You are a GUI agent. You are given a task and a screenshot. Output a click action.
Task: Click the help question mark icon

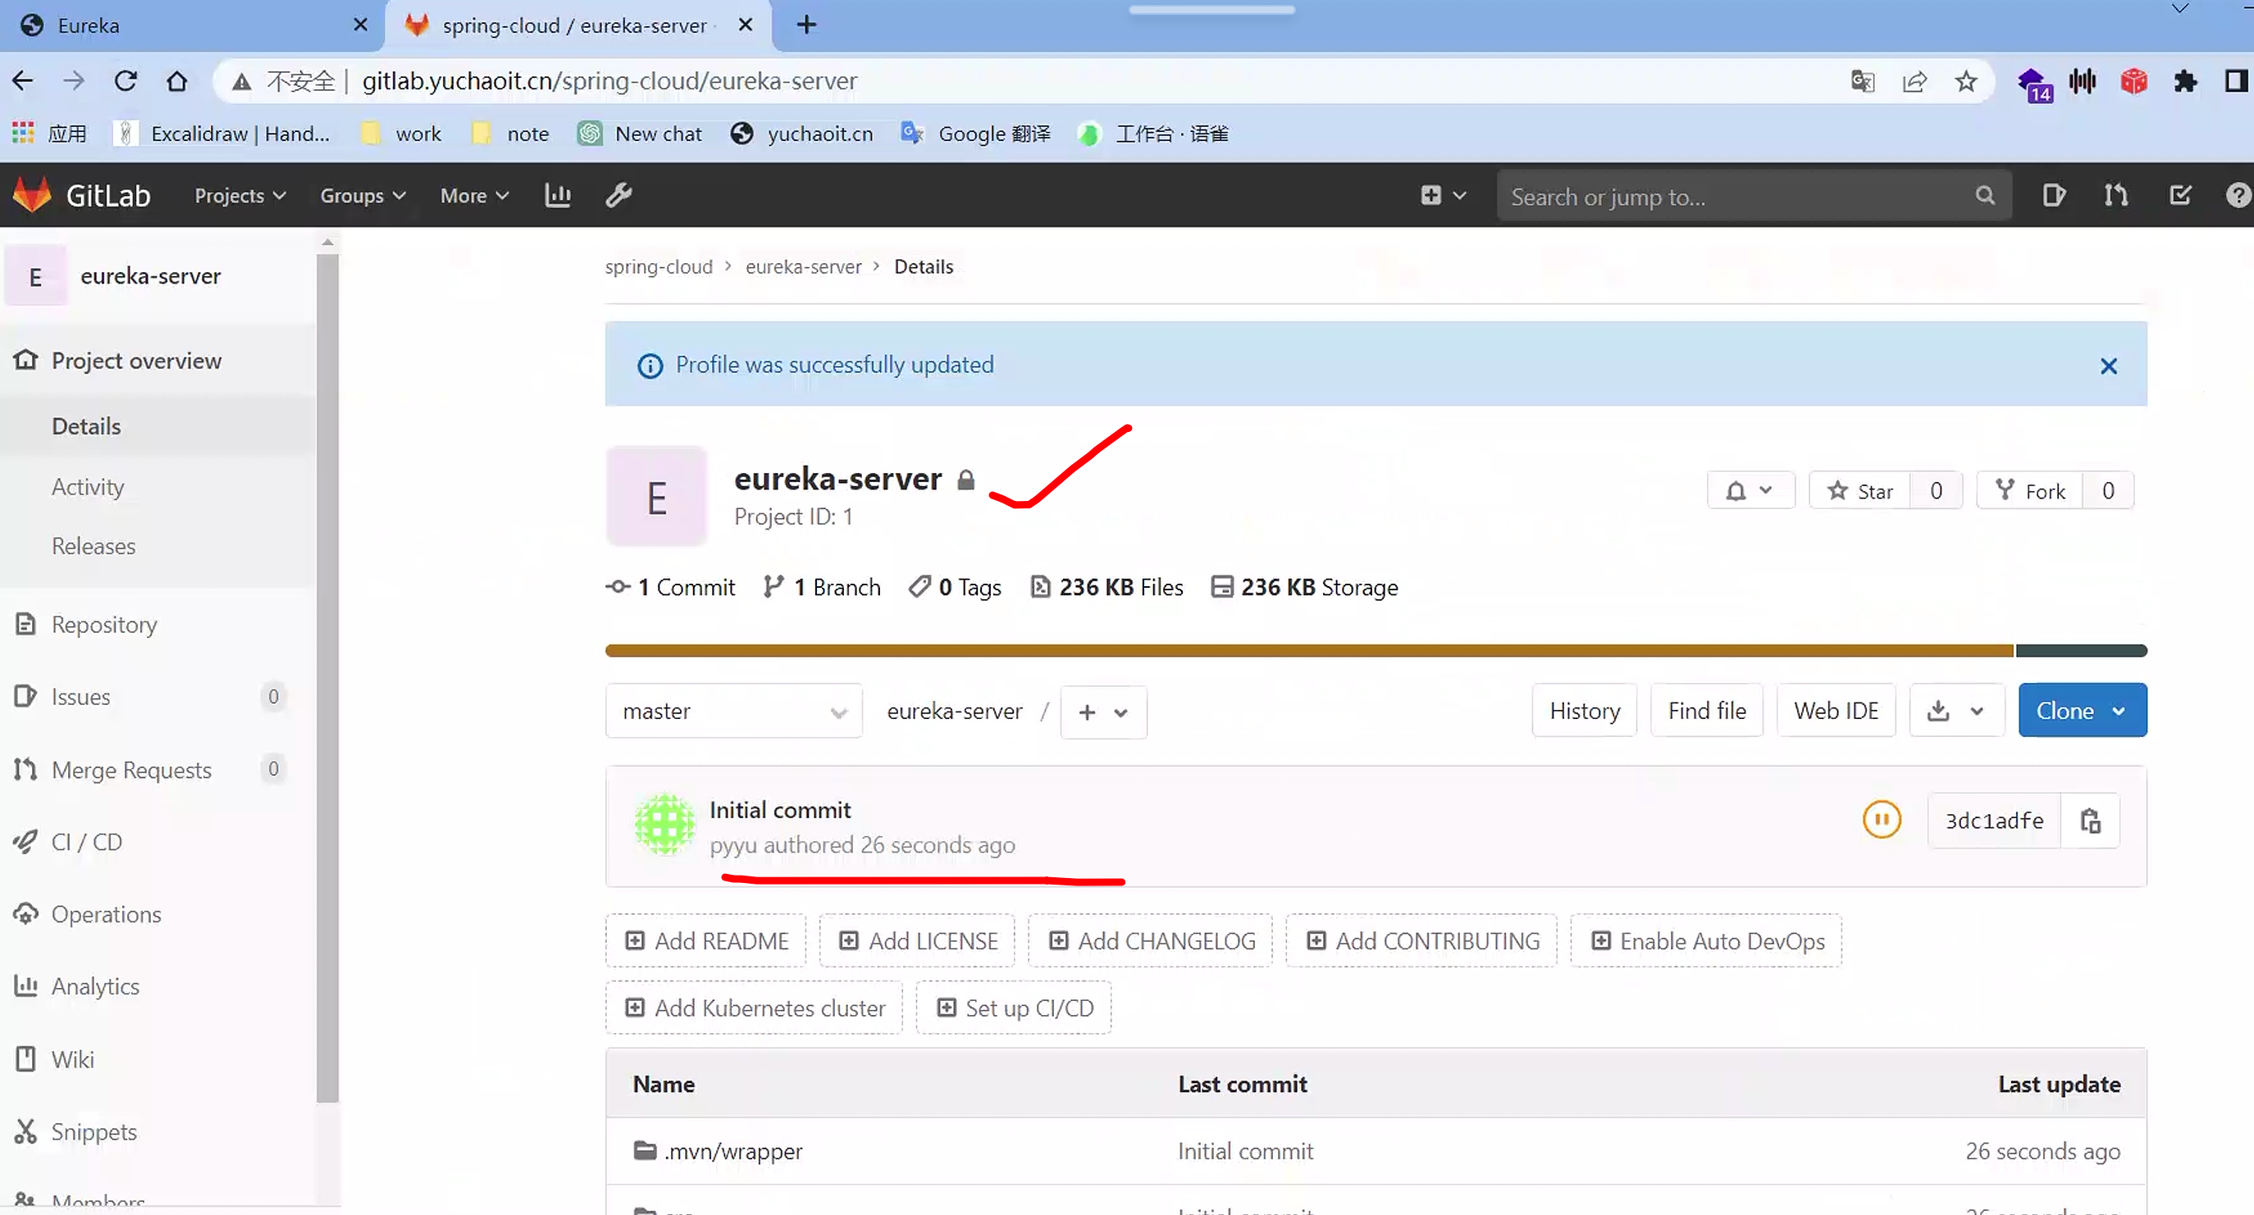point(2238,195)
